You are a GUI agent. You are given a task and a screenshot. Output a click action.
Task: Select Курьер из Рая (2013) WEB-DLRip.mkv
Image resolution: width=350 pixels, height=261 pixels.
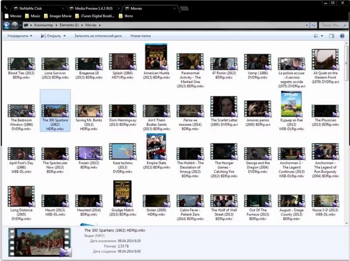click(291, 111)
